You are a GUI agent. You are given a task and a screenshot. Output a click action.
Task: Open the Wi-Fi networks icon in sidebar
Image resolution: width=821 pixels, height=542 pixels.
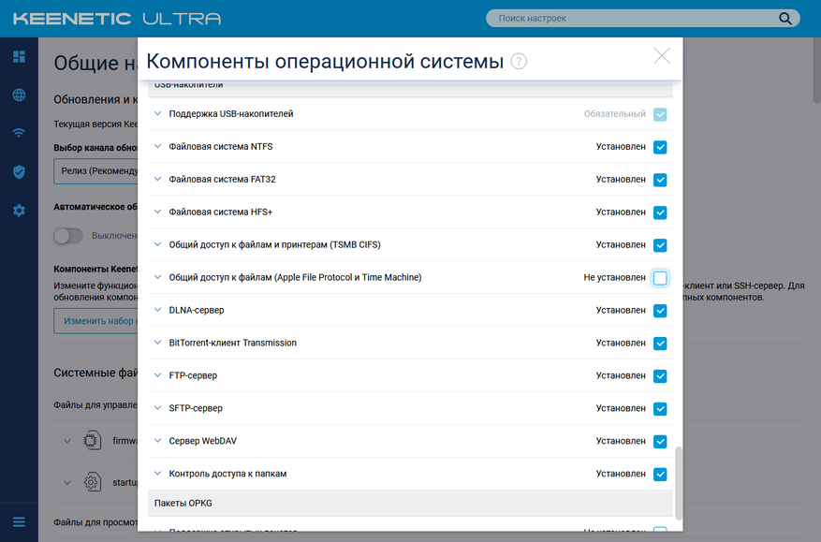(19, 133)
